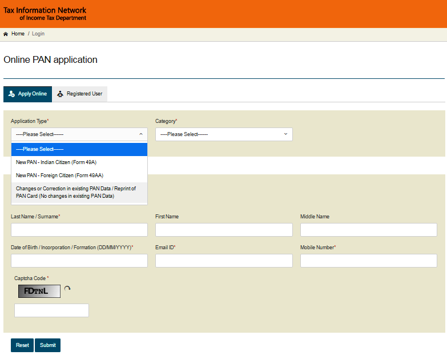Click the captcha code entry box

(x=51, y=310)
